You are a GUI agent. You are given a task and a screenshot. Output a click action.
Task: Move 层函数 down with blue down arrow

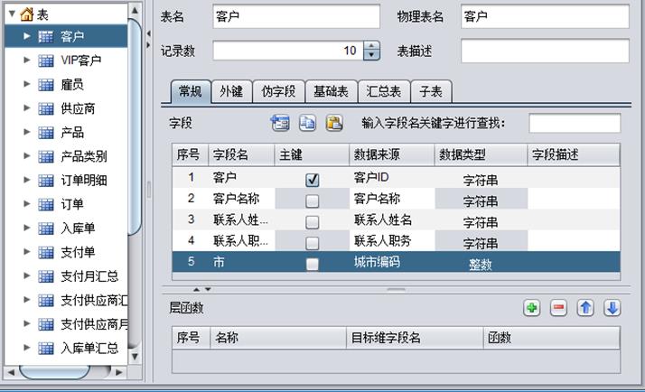click(x=612, y=308)
